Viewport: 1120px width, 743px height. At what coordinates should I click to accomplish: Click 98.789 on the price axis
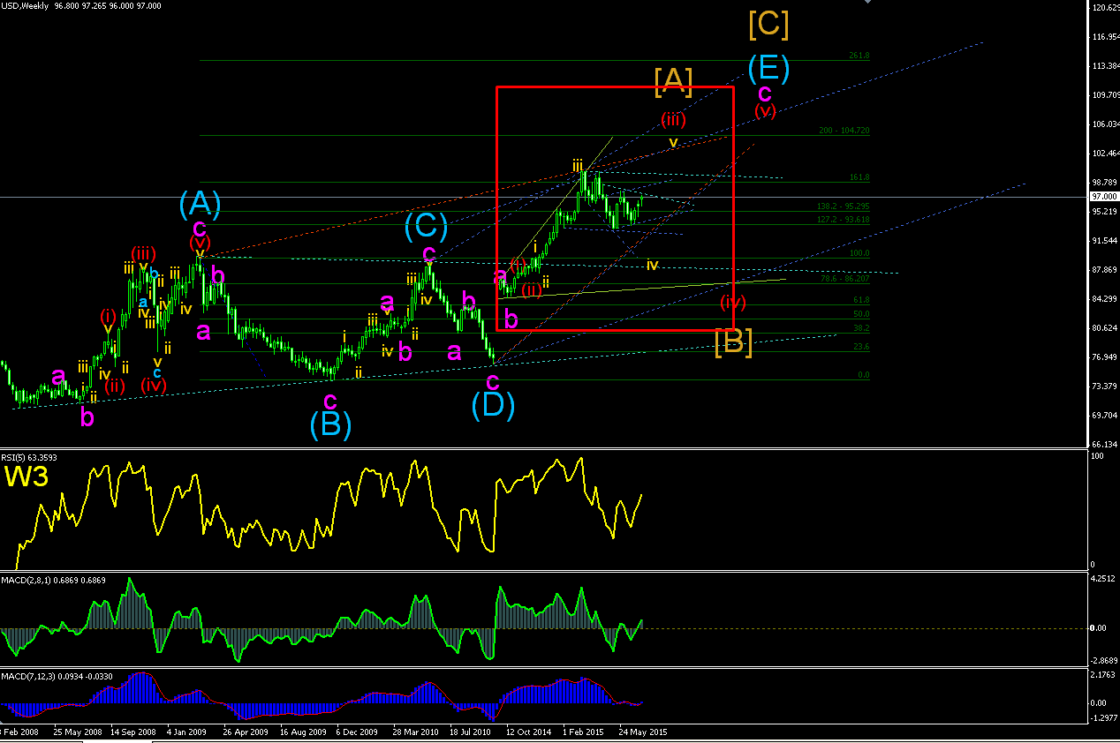[x=1104, y=182]
